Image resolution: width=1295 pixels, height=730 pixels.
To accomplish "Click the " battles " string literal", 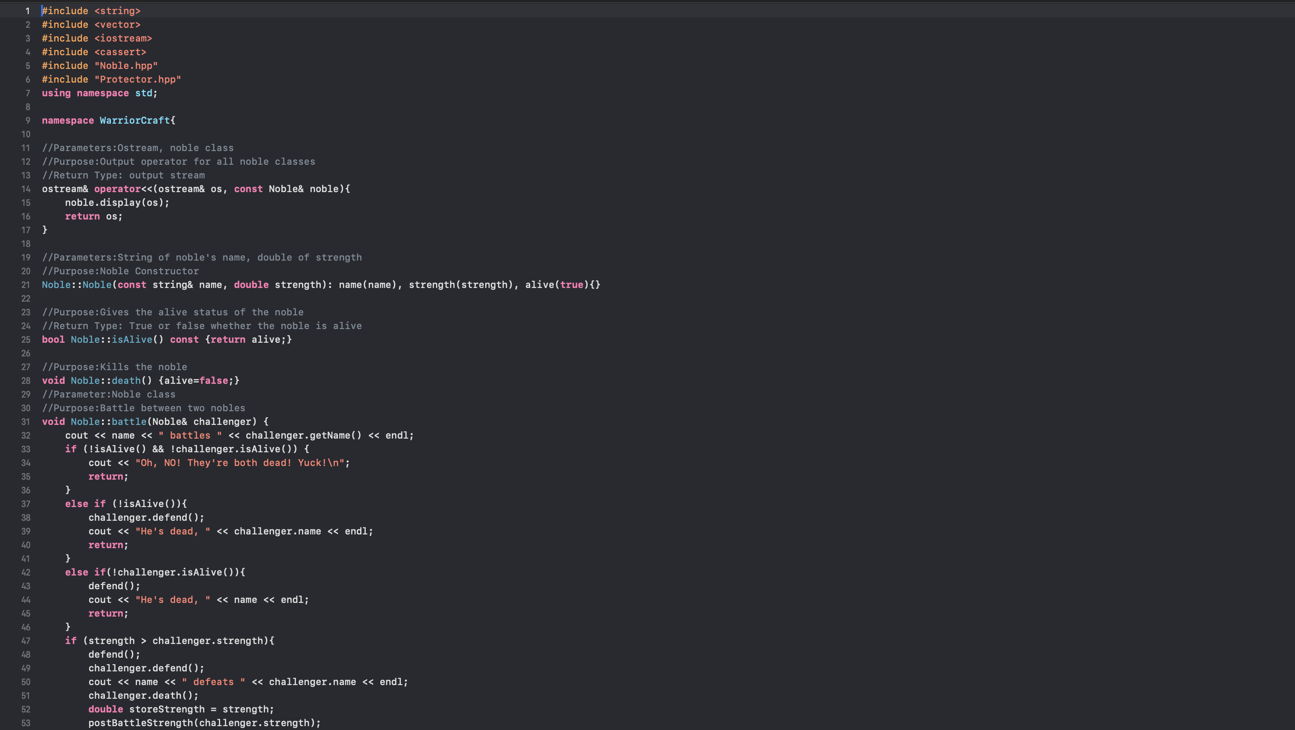I will pos(190,436).
